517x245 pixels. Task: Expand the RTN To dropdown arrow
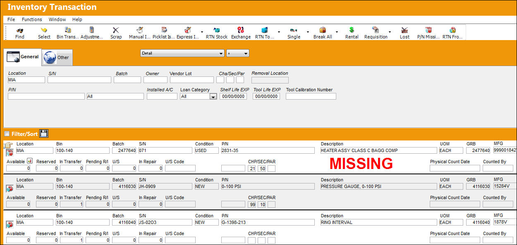point(279,32)
